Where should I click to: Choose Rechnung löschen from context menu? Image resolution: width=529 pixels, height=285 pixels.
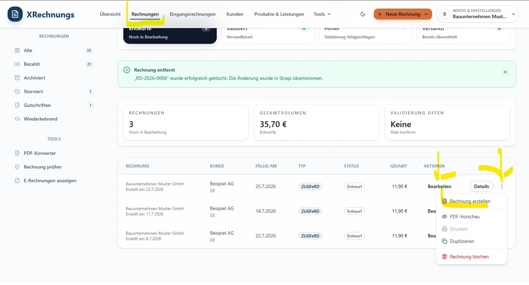(471, 257)
